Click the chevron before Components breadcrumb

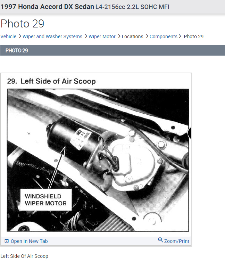(x=147, y=36)
